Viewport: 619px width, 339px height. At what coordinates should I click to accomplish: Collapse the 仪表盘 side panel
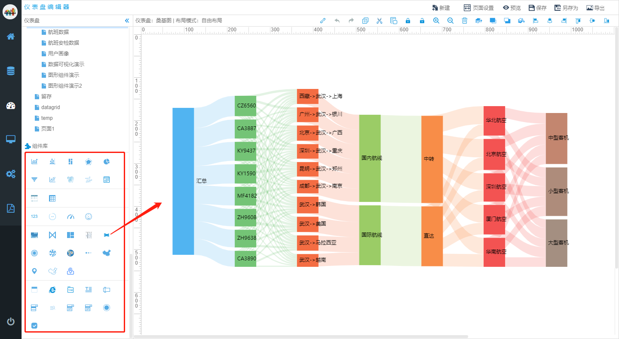click(127, 21)
